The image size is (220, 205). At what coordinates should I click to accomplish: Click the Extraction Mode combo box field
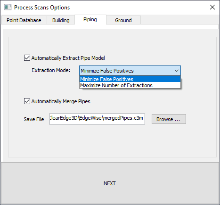[x=130, y=71]
